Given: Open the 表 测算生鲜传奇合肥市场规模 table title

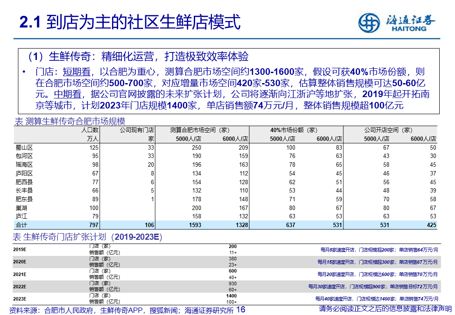Looking at the screenshot, I should point(70,121).
